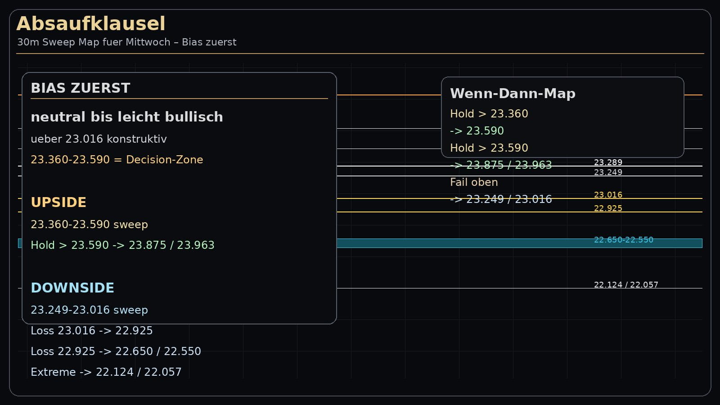The height and width of the screenshot is (405, 720).
Task: Select the Decision-Zone line in bias panel
Action: point(117,160)
